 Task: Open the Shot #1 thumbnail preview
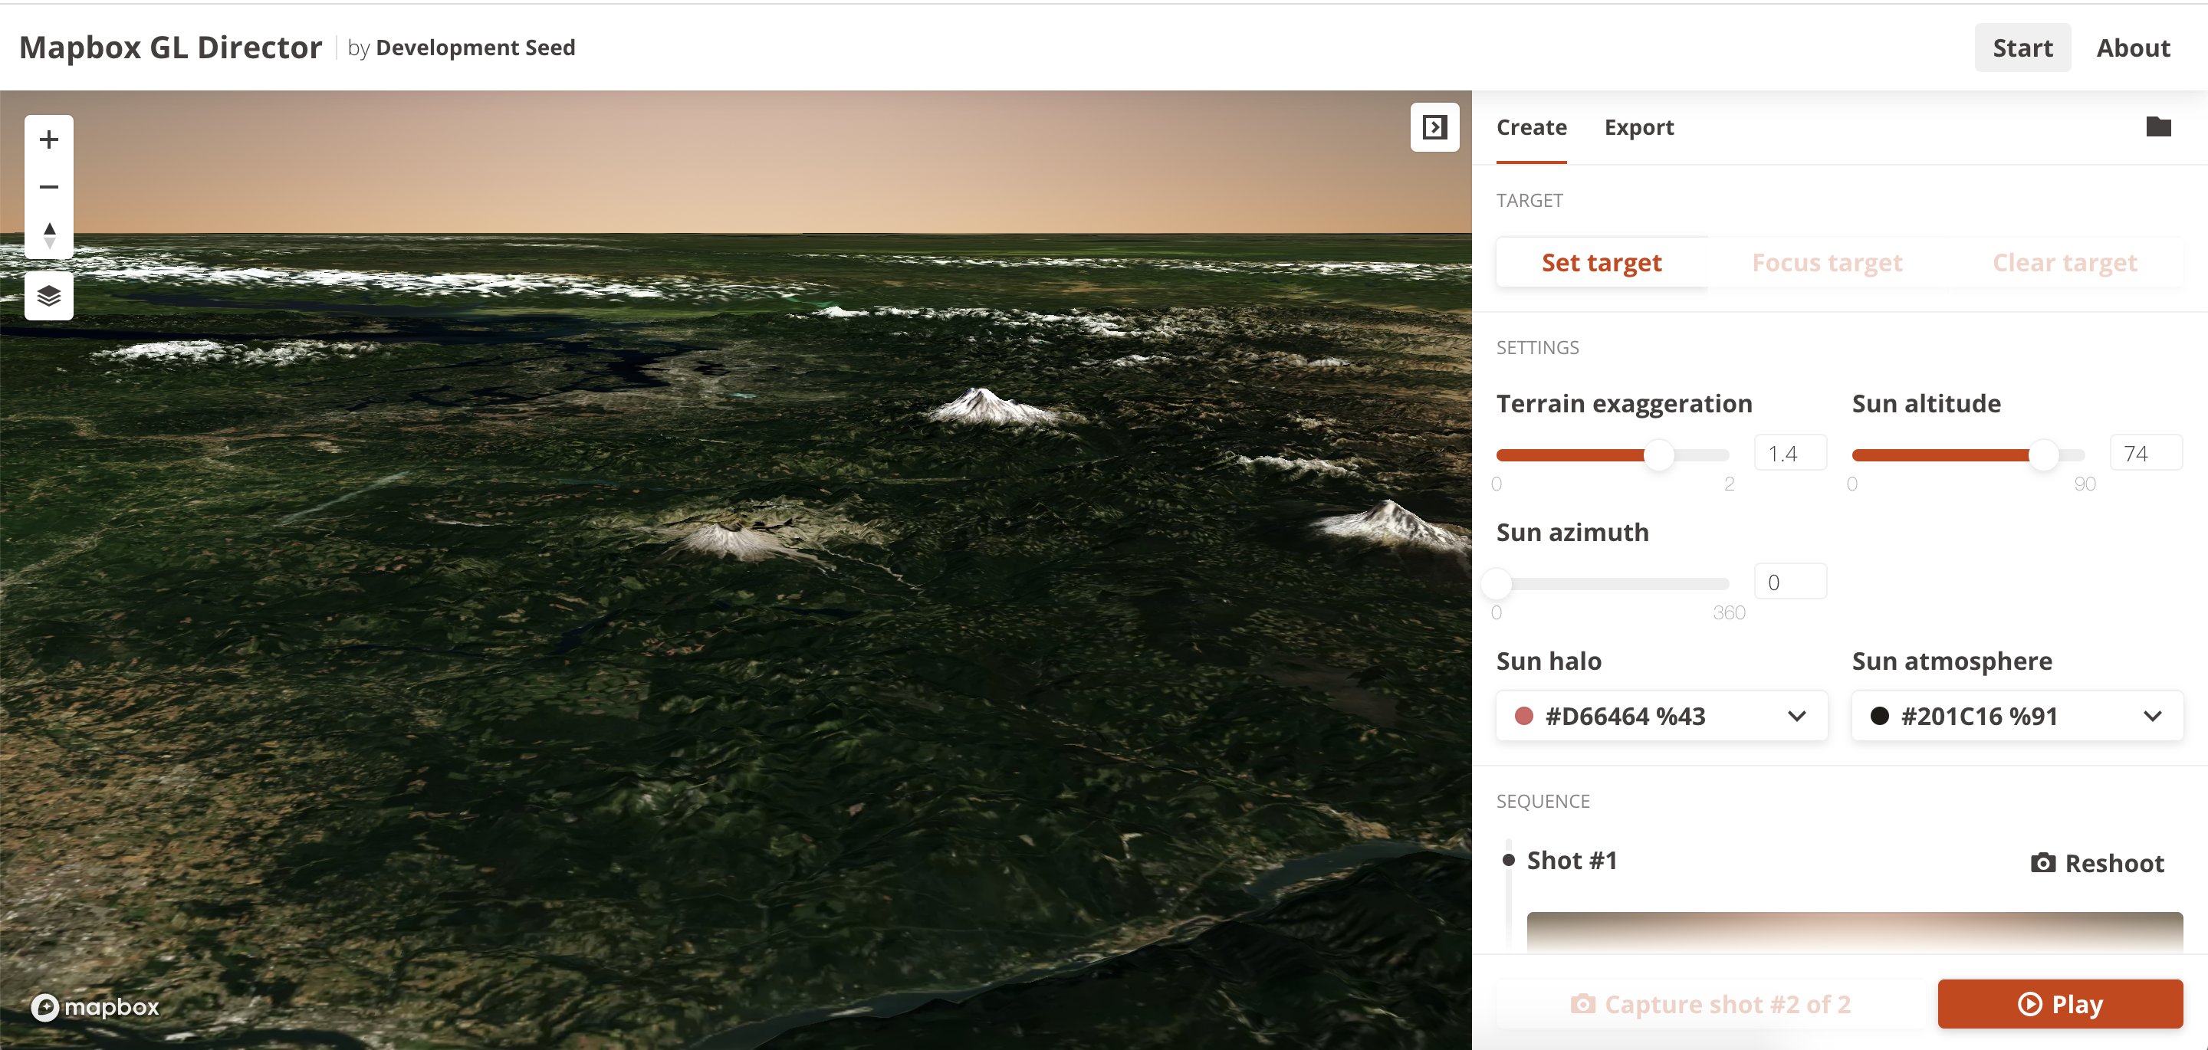click(1854, 933)
